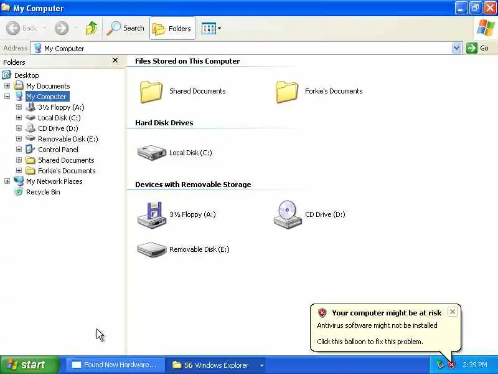Select Local Disk (C:) in tree
This screenshot has width=498, height=374.
click(x=59, y=118)
